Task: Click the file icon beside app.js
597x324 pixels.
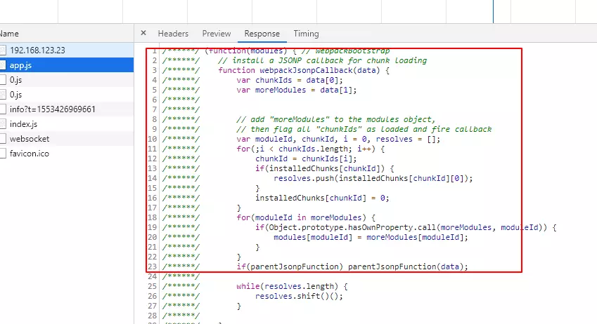Action: (x=3, y=65)
